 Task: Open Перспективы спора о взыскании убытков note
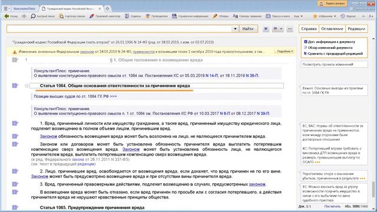coord(334,176)
